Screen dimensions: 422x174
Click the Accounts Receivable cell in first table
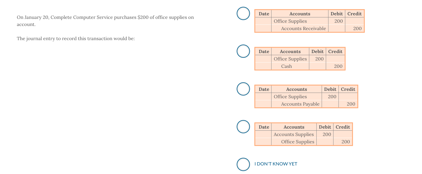click(x=303, y=28)
